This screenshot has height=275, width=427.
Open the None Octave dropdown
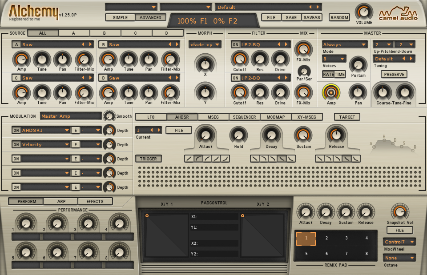click(x=399, y=258)
